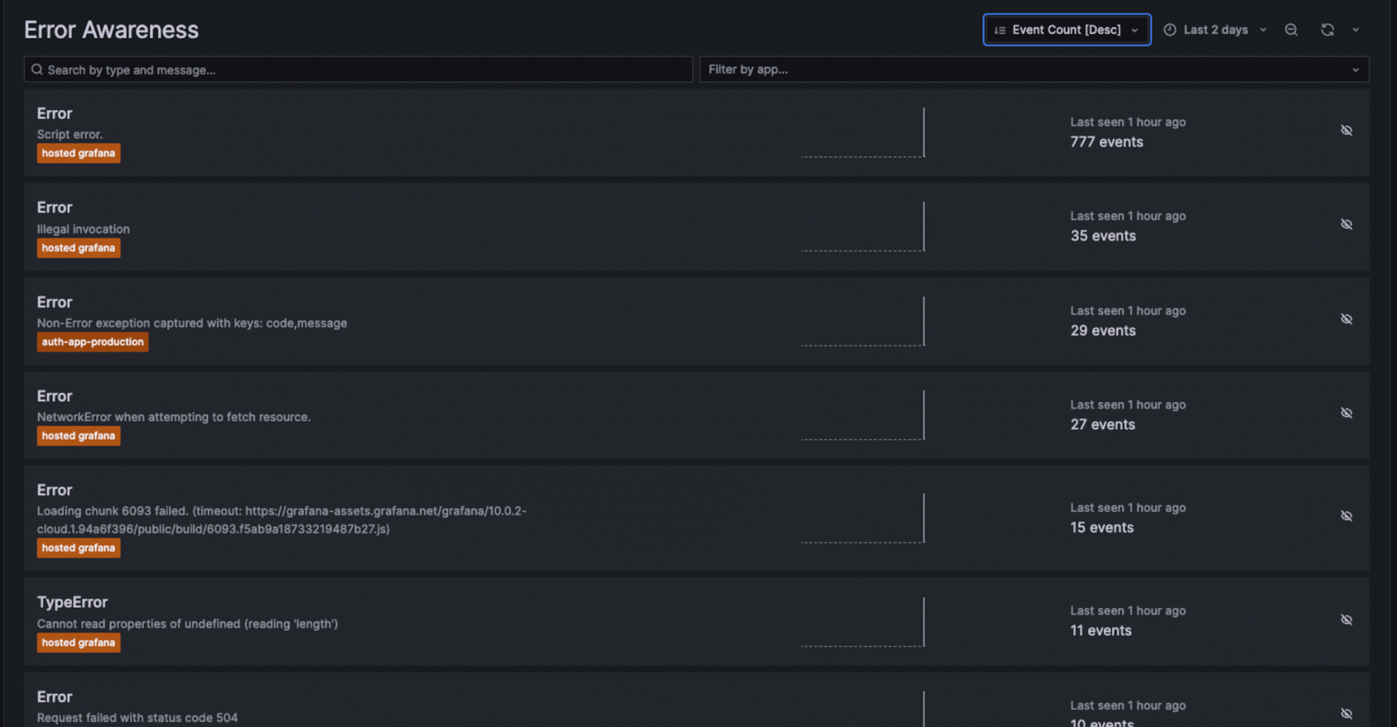Click the refresh dashboard icon
This screenshot has width=1397, height=727.
(x=1327, y=30)
